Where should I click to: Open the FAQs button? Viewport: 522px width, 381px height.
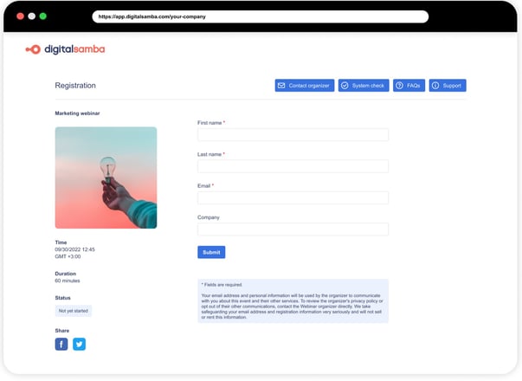[409, 86]
